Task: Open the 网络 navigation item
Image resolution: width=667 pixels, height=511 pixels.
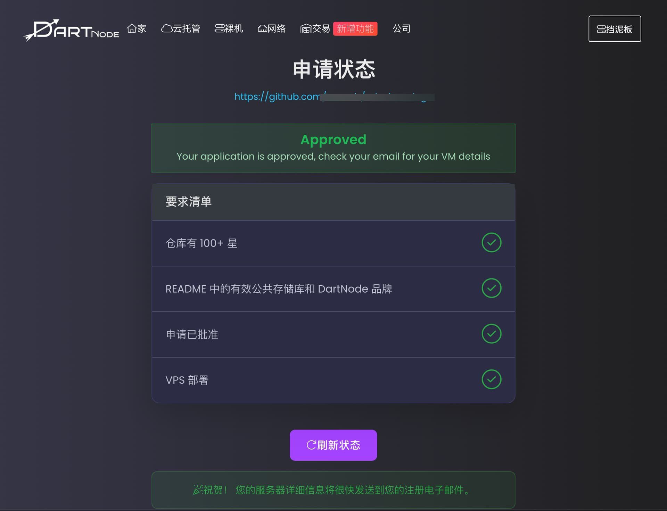Action: 272,28
